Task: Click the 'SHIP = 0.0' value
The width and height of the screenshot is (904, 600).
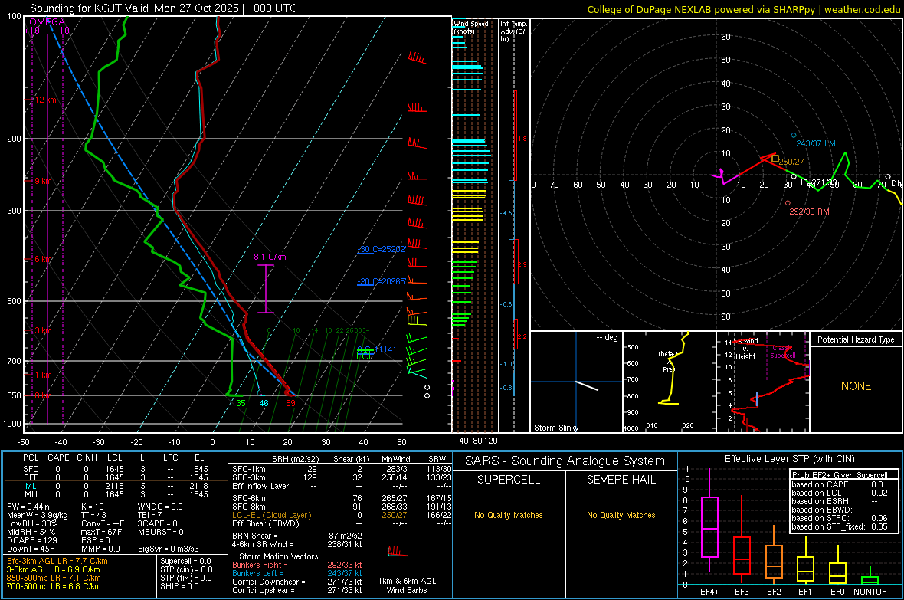Action: coord(179,586)
